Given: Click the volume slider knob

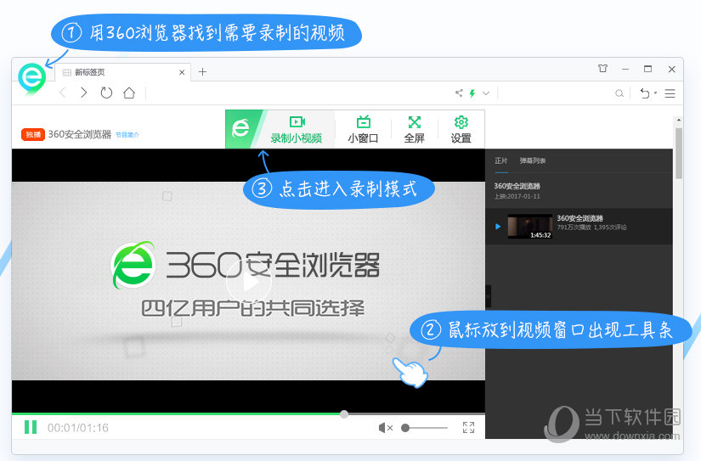Looking at the screenshot, I should pyautogui.click(x=405, y=428).
